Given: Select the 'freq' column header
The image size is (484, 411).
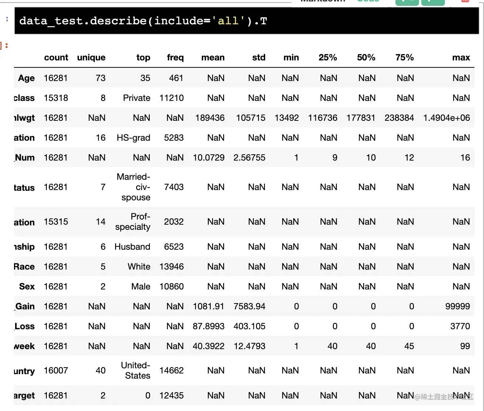Looking at the screenshot, I should (x=175, y=57).
